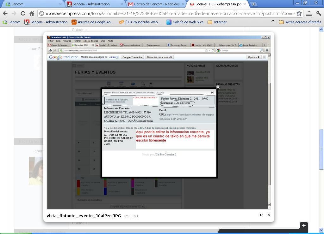The image size is (324, 234).
Task: Close the Joomla! 1.5 webempresa tab
Action: click(x=245, y=4)
